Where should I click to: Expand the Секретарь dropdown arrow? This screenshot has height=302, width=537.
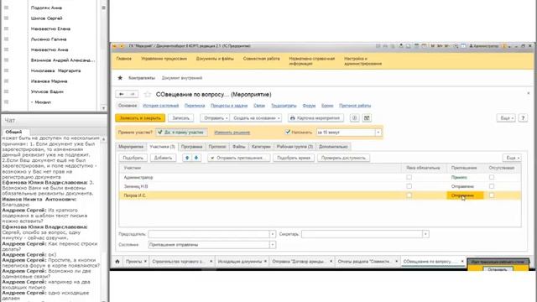(x=425, y=234)
